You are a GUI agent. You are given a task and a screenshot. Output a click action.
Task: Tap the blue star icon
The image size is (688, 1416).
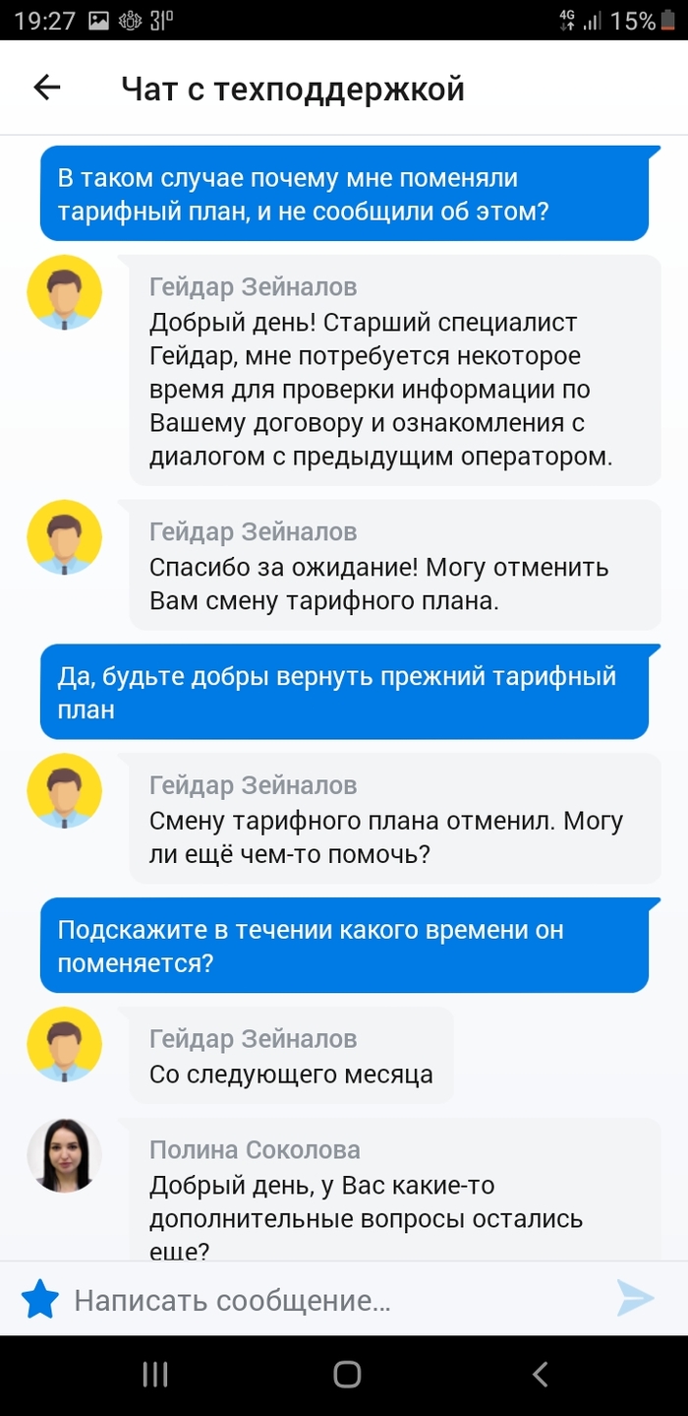[x=40, y=1299]
